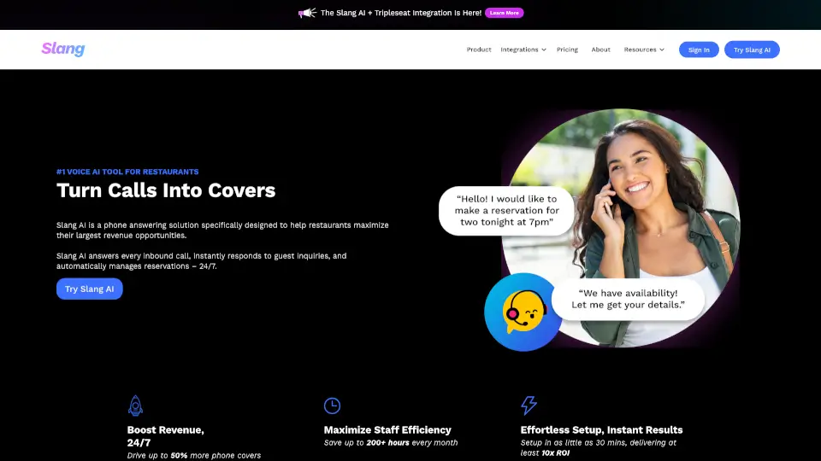Go to the Pricing page
Image resolution: width=821 pixels, height=461 pixels.
click(567, 50)
